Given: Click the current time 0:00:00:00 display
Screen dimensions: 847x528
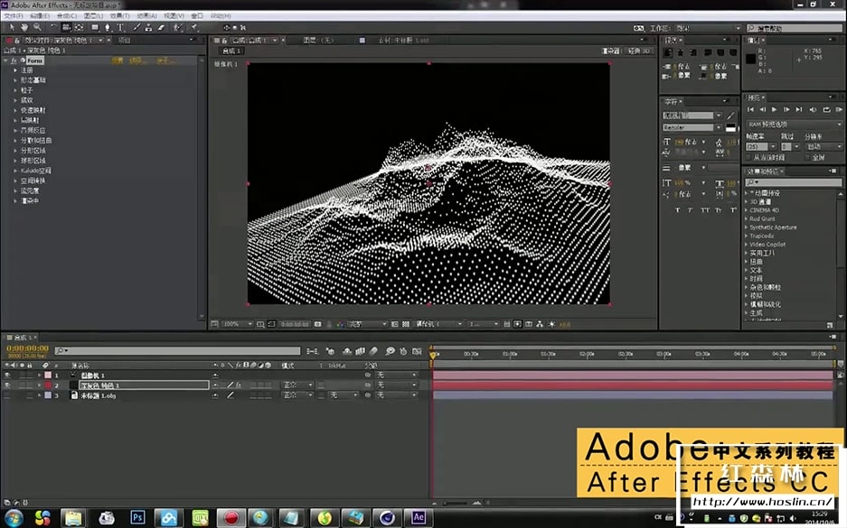Looking at the screenshot, I should click(27, 348).
